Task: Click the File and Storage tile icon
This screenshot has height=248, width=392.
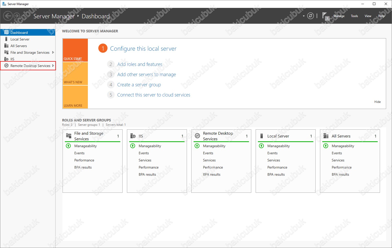Action: (69, 136)
